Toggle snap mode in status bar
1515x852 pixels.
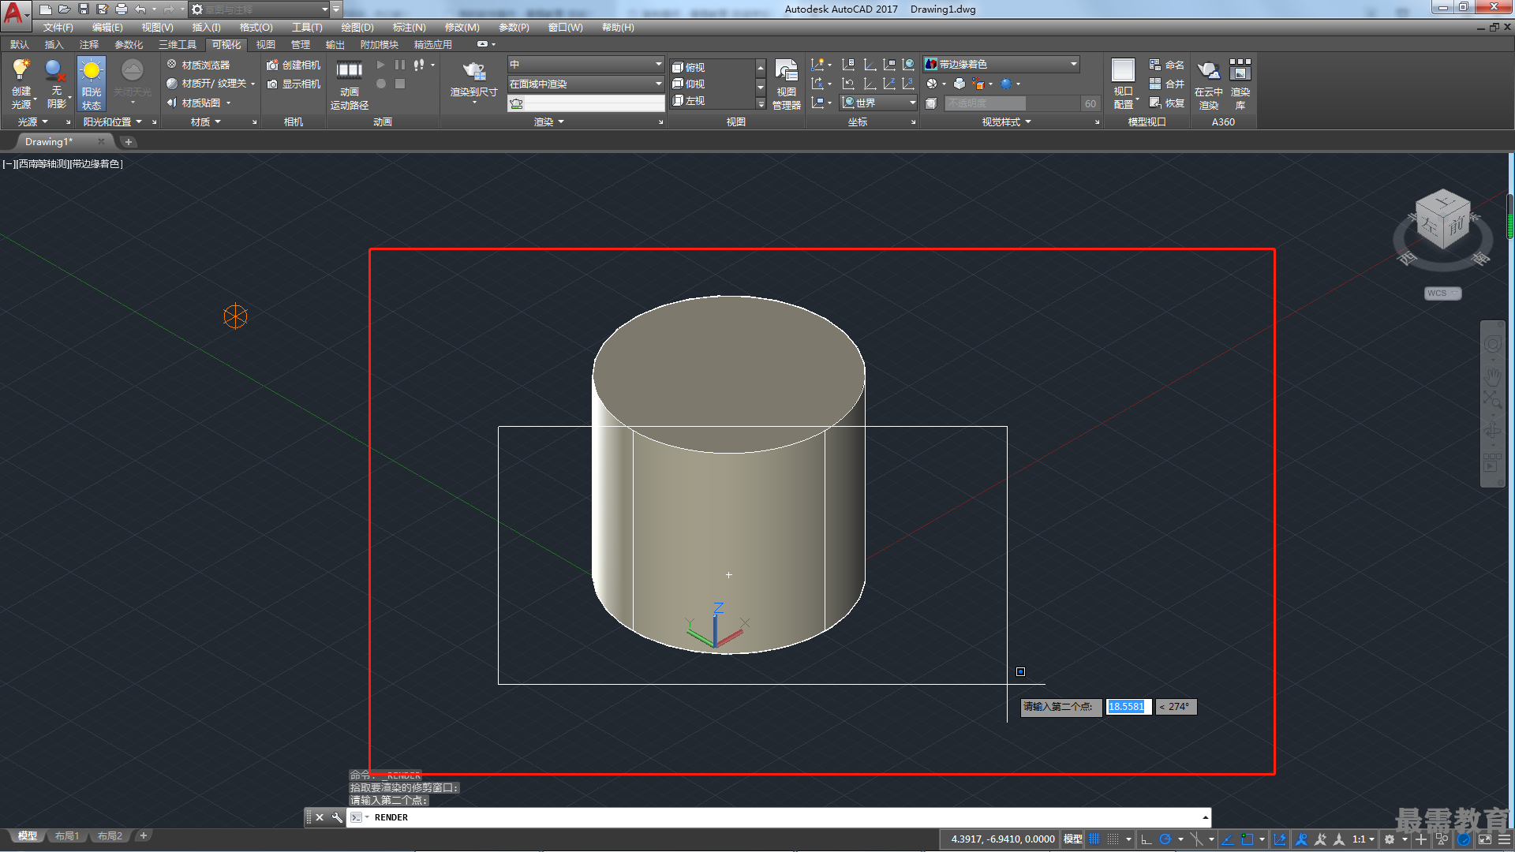pyautogui.click(x=1113, y=839)
